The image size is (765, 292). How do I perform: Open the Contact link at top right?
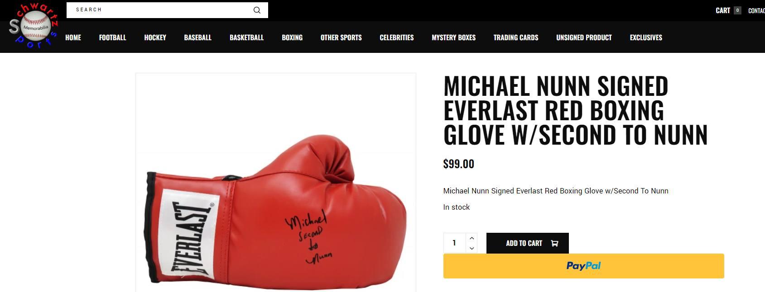point(756,10)
